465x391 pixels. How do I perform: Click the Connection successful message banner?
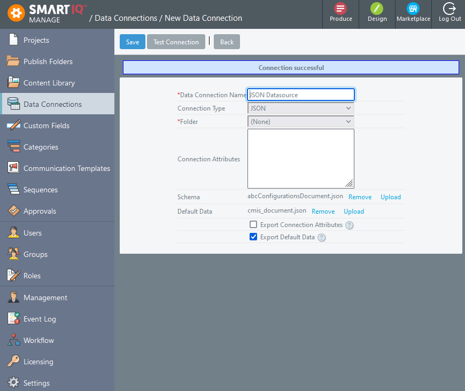point(291,68)
